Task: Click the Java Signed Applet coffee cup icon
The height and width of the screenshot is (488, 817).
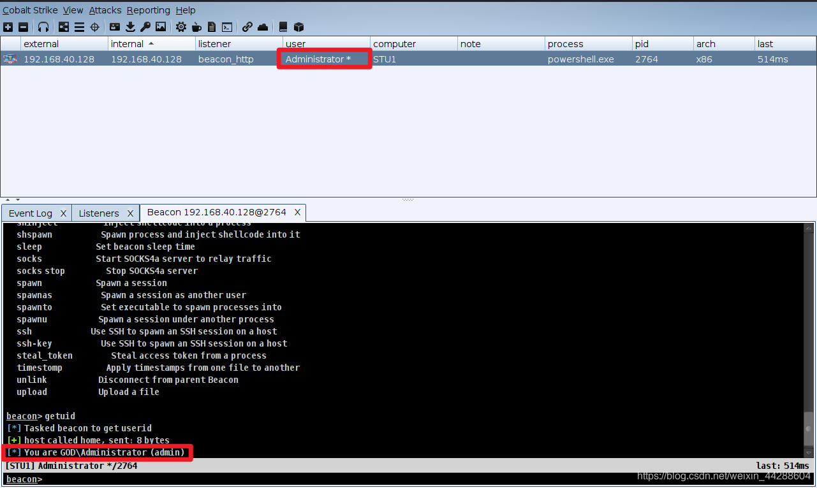Action: point(196,27)
